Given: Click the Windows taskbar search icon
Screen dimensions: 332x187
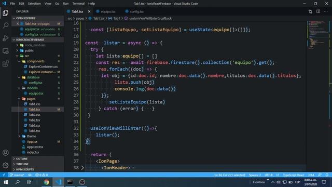Looking at the screenshot, I should tap(18, 182).
